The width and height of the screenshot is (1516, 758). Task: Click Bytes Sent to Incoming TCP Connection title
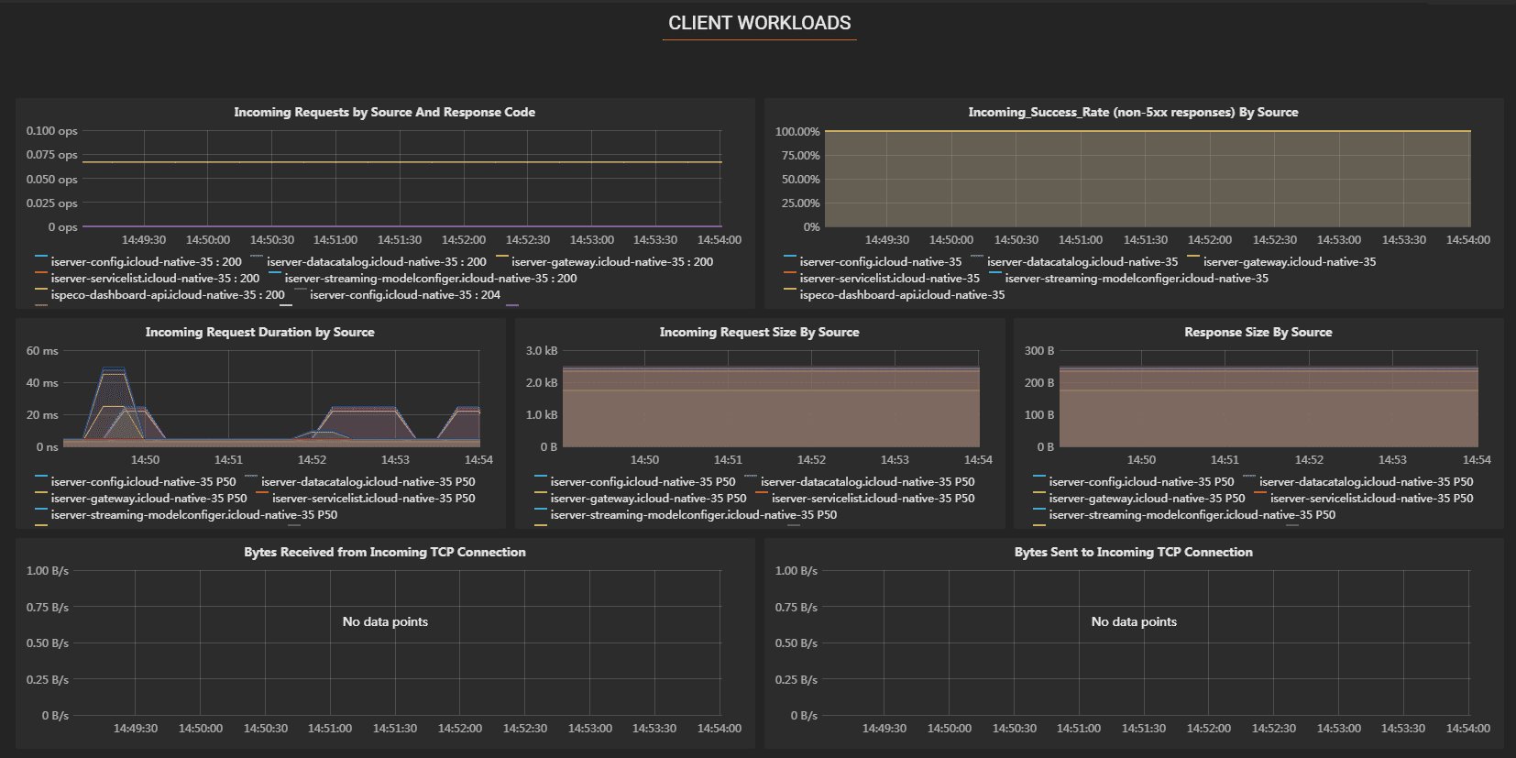pos(1133,553)
